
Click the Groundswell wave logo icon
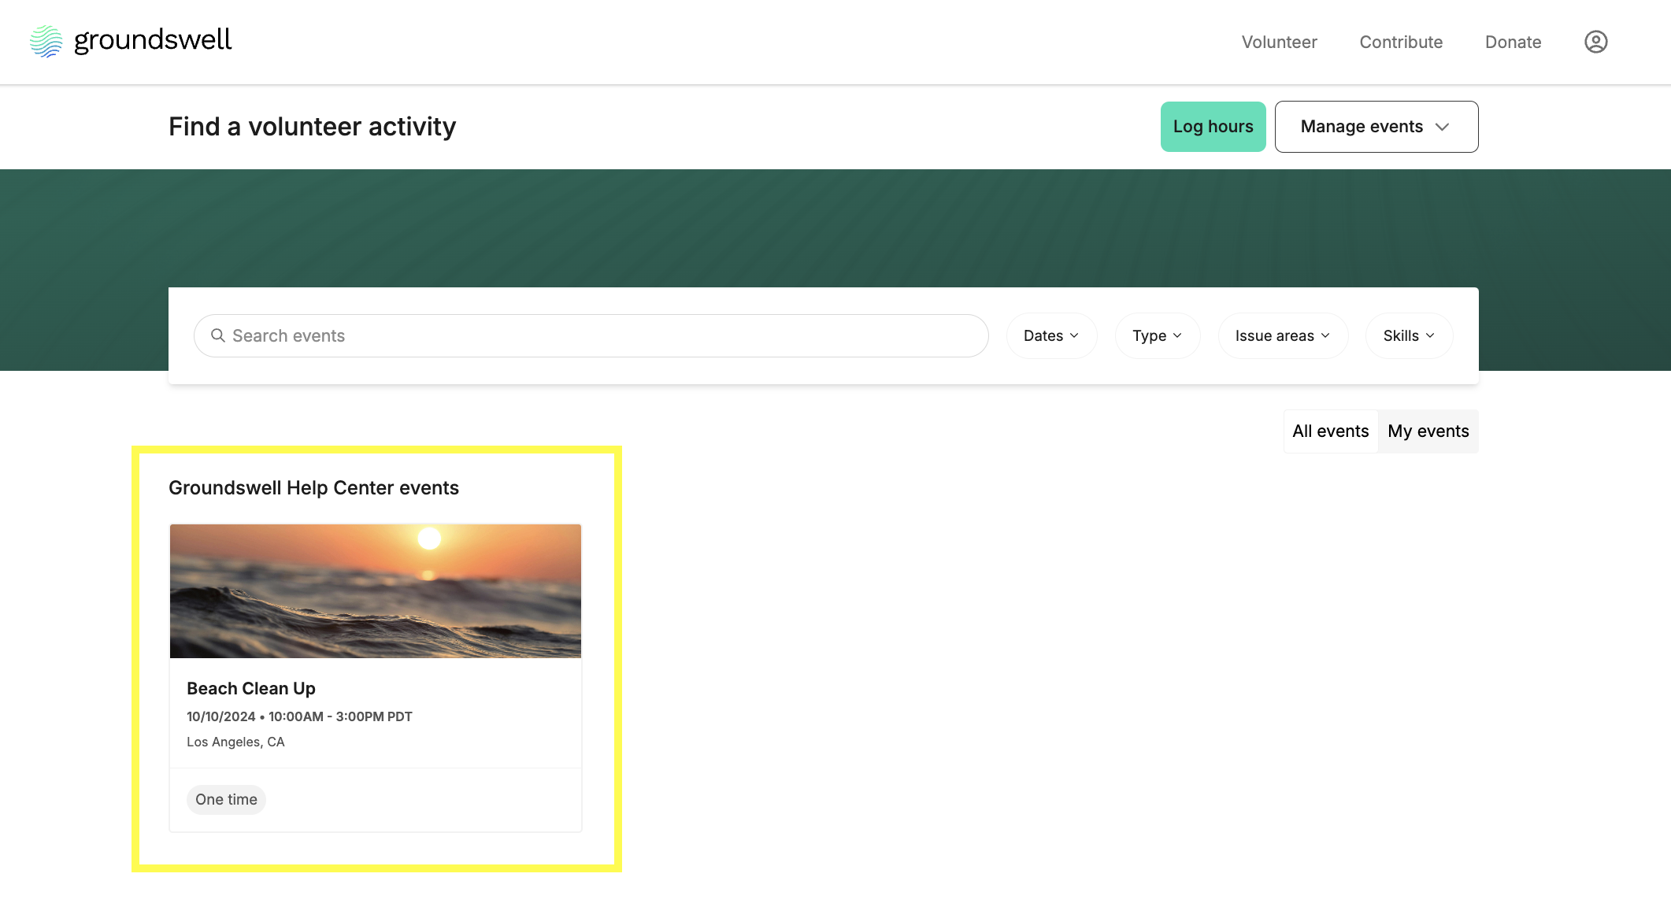46,42
